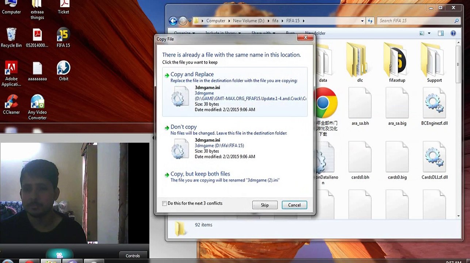Launch CCleaner from the desktop
The width and height of the screenshot is (470, 263).
(x=11, y=104)
